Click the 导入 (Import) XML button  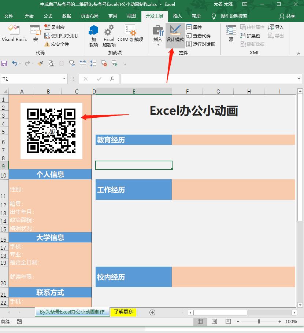click(x=276, y=27)
